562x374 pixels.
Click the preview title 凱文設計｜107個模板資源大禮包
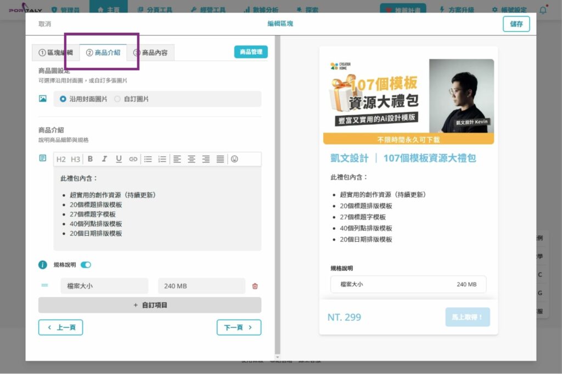tap(403, 158)
